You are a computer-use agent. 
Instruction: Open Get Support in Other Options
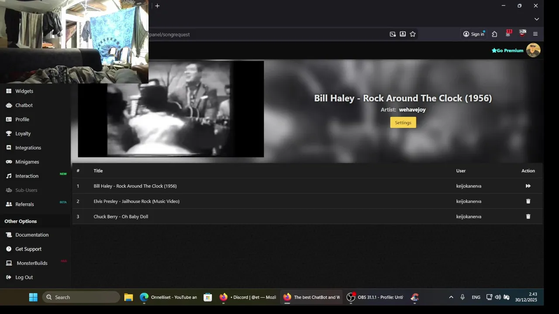pos(28,249)
